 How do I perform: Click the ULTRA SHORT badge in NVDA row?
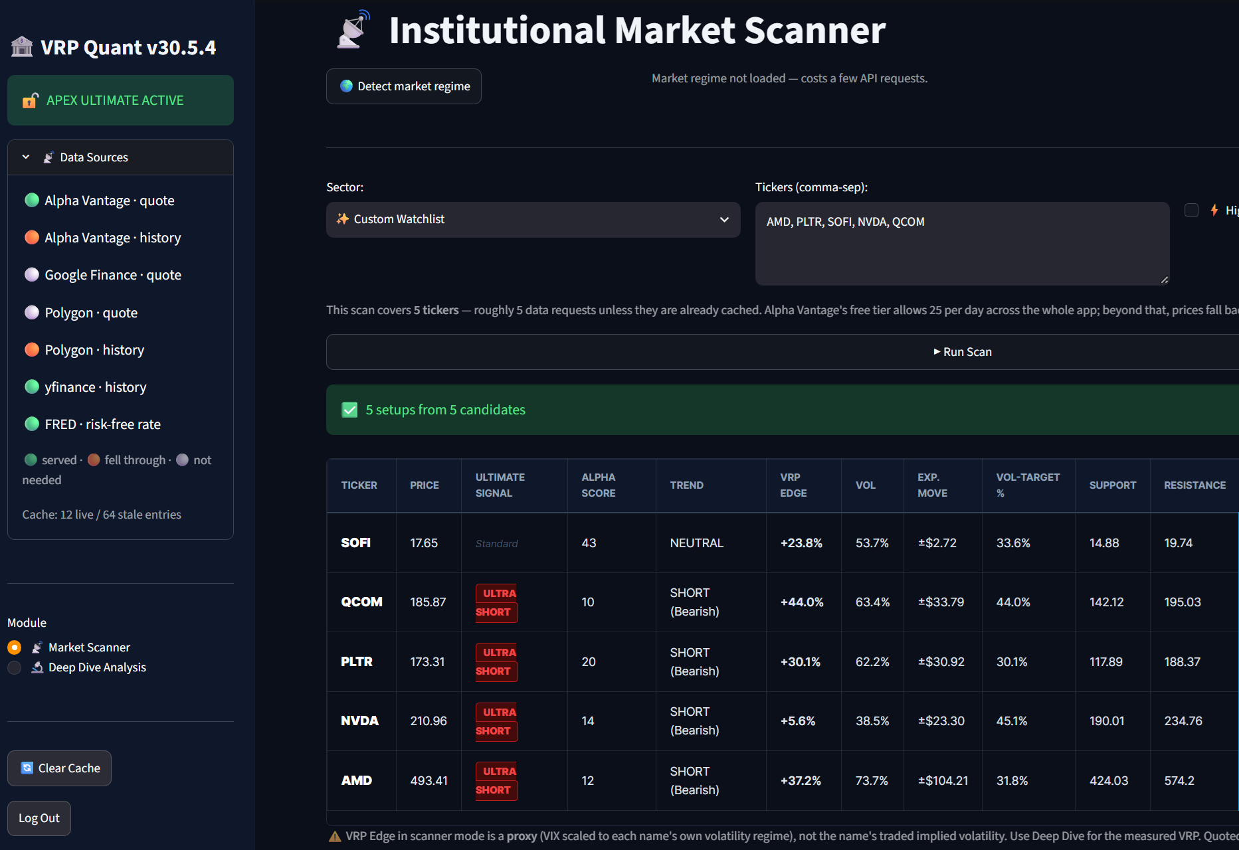(x=496, y=721)
